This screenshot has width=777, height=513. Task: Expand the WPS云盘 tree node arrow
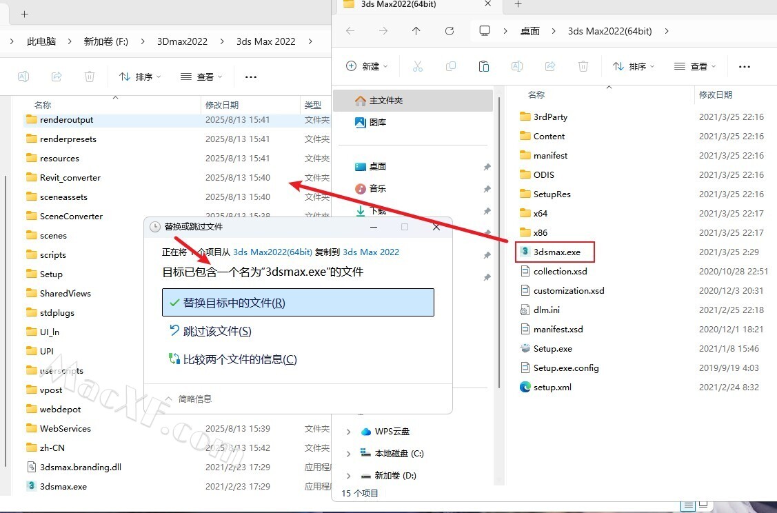[348, 432]
